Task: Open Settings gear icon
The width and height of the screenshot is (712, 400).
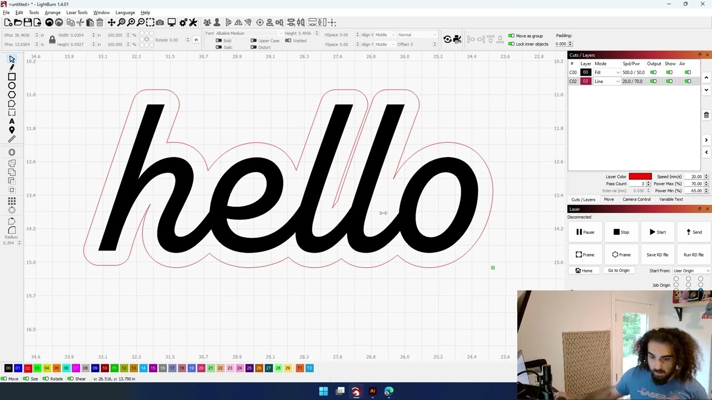Action: point(182,22)
